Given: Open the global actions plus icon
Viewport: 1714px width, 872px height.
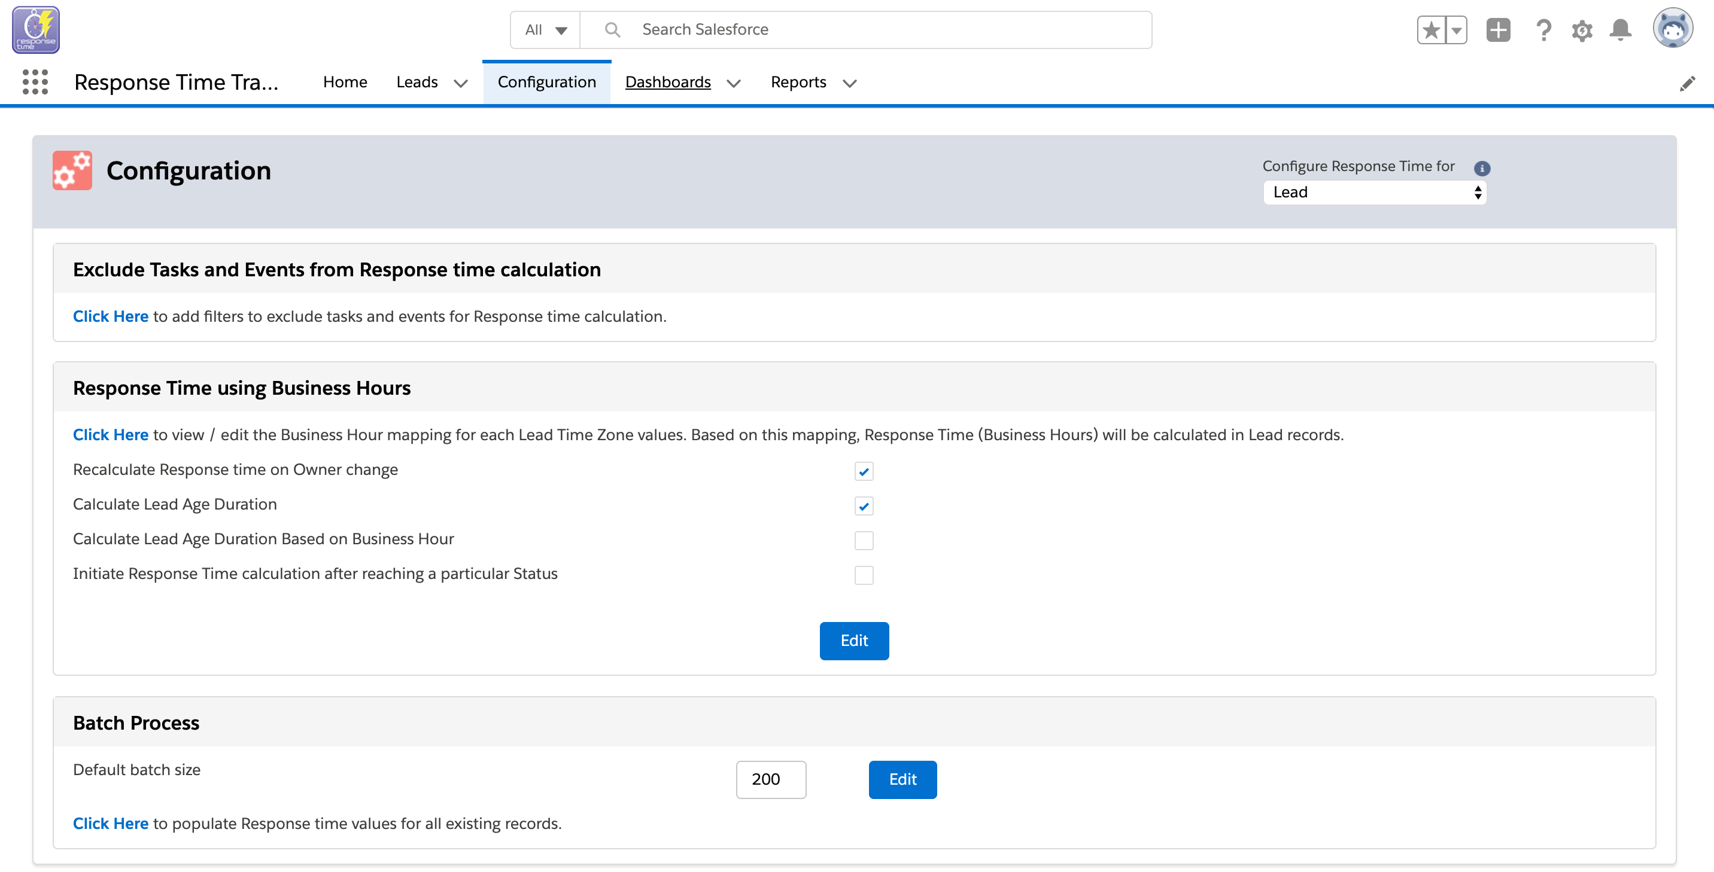Looking at the screenshot, I should 1498,30.
